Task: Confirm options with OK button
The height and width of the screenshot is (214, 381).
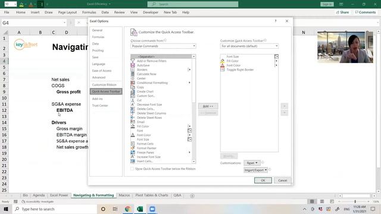Action: (263, 180)
